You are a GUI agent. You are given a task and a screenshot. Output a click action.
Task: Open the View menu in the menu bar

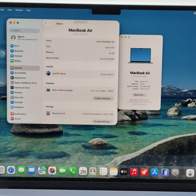pos(9,10)
